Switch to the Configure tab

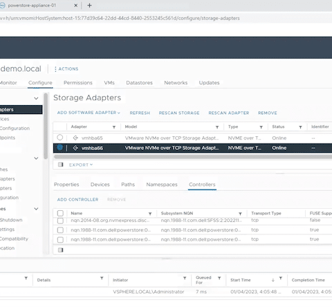(x=40, y=83)
